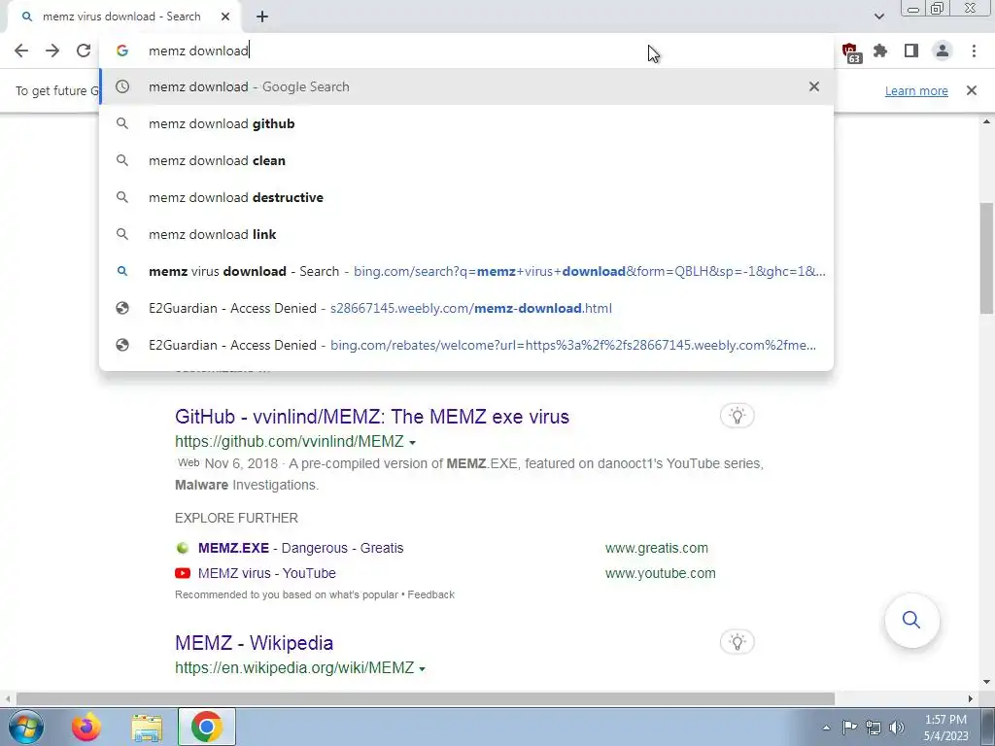
Task: Click the Chrome taskbar button
Action: coord(206,727)
